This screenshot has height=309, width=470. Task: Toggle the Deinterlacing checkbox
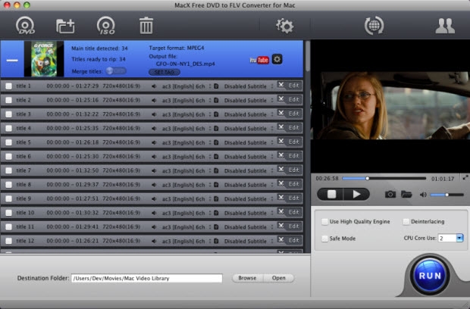coord(406,222)
